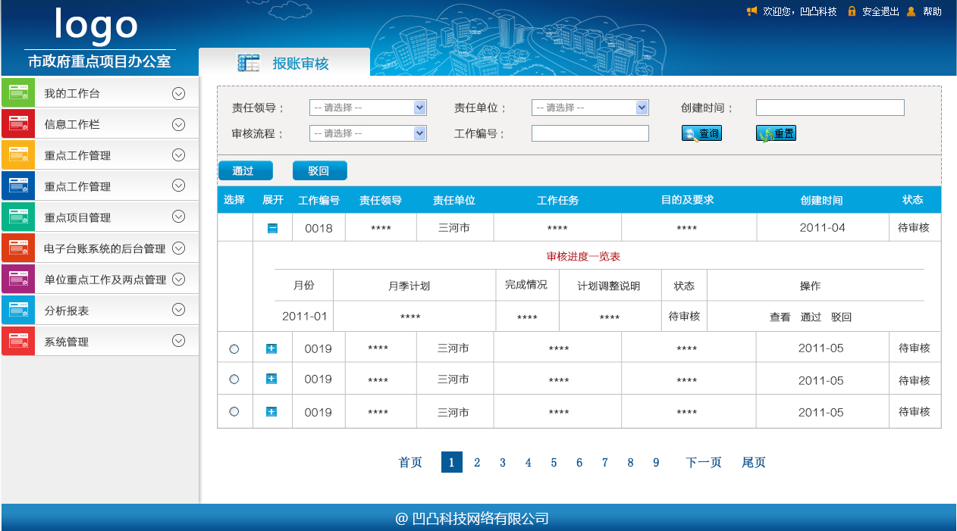Click the orange 电子台账系统的后台管理 icon
This screenshot has height=531, width=957.
[x=18, y=248]
